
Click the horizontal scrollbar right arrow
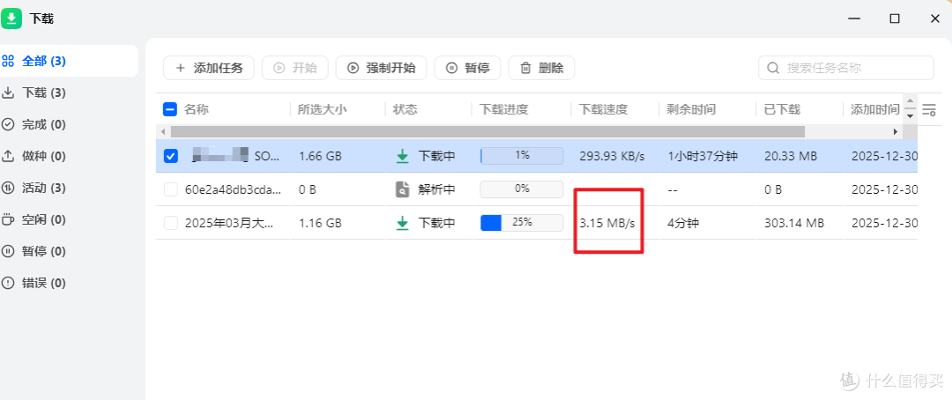[895, 131]
